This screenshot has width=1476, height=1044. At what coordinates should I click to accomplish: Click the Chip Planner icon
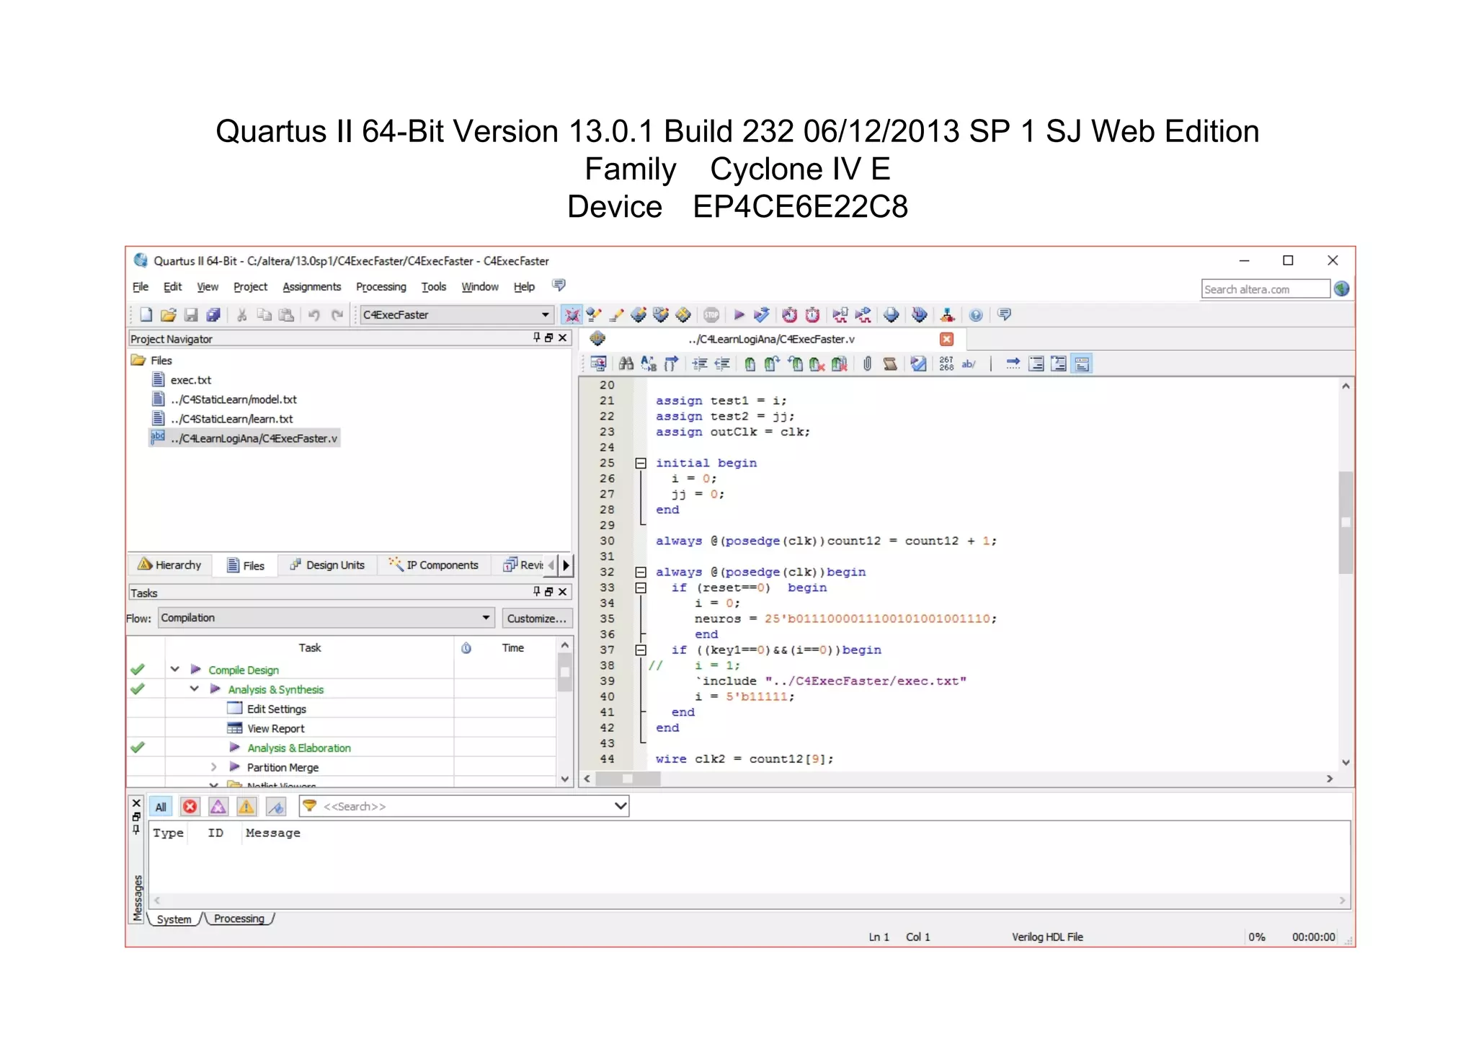coord(683,314)
